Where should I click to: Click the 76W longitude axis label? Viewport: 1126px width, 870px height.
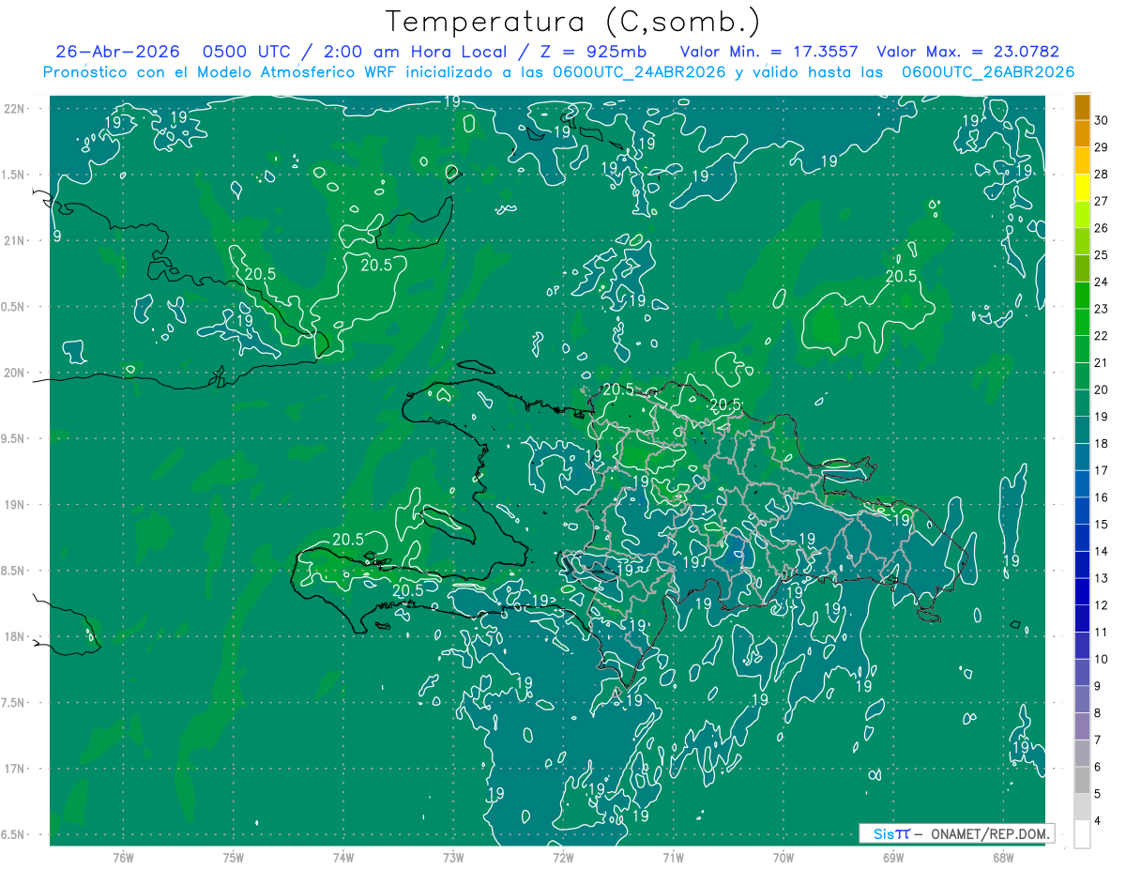coord(123,857)
